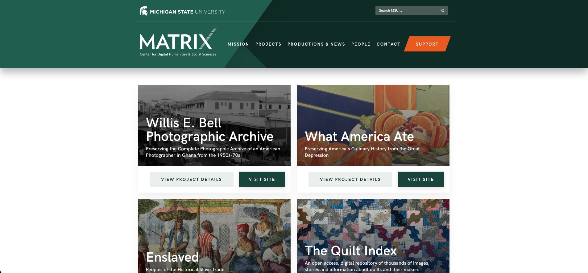
Task: Open the Projects menu item
Action: point(268,44)
